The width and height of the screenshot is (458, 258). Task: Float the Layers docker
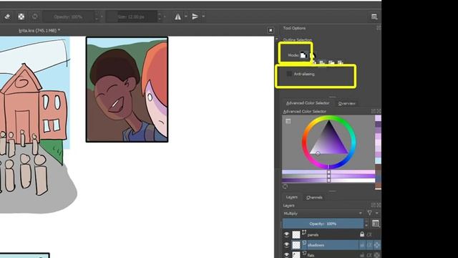(374, 205)
